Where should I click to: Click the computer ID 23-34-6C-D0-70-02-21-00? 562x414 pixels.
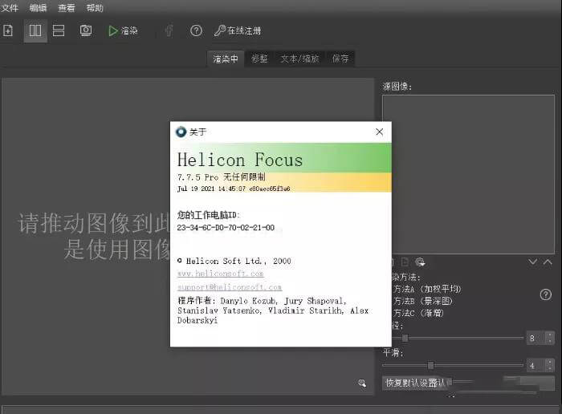[x=226, y=227]
